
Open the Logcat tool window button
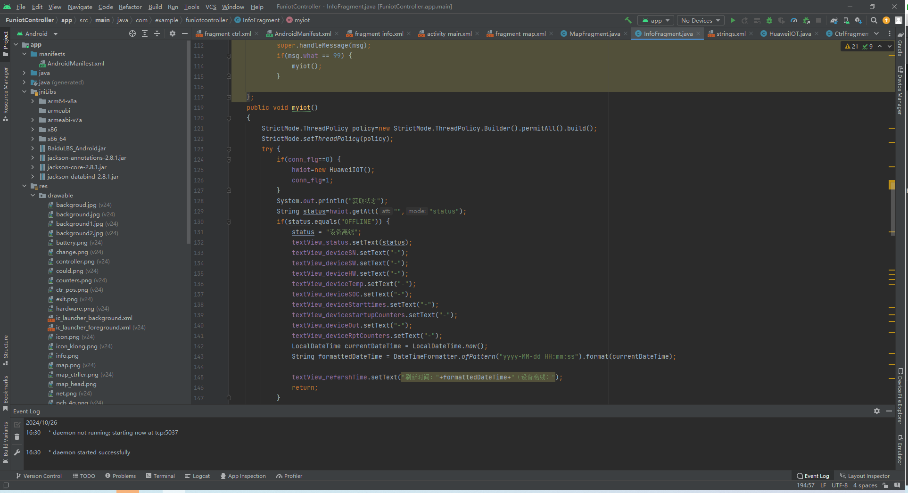(x=198, y=476)
